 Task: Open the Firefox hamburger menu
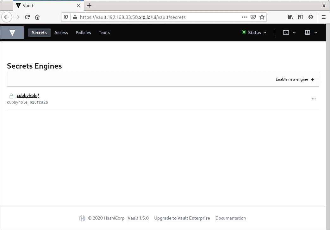click(x=324, y=17)
